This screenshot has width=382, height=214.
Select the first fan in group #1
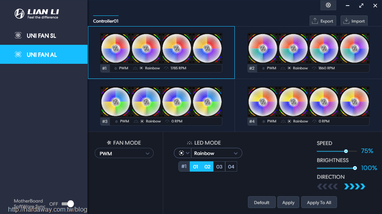click(115, 48)
